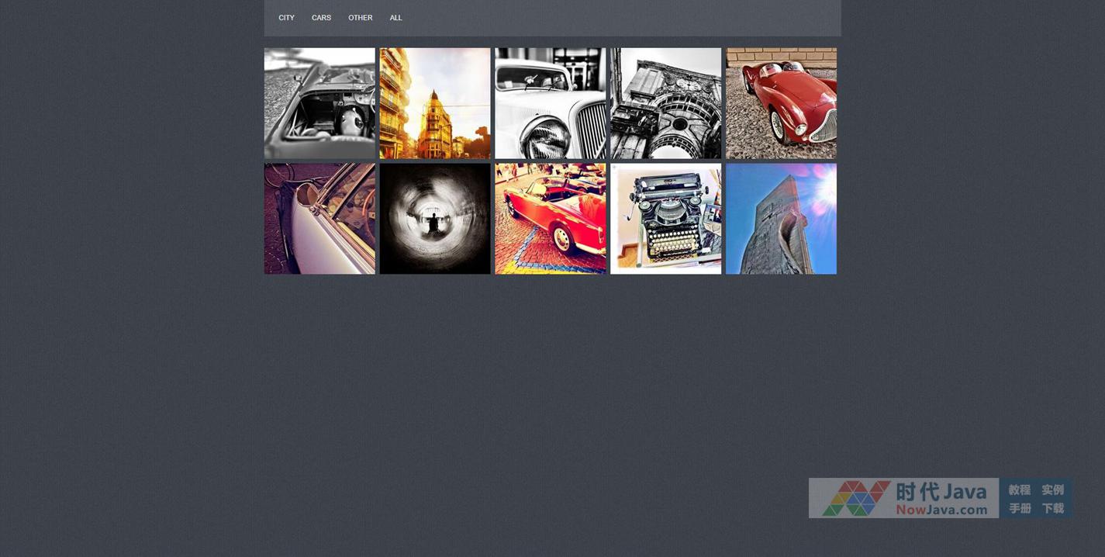Open the NowJava.com link

(941, 510)
